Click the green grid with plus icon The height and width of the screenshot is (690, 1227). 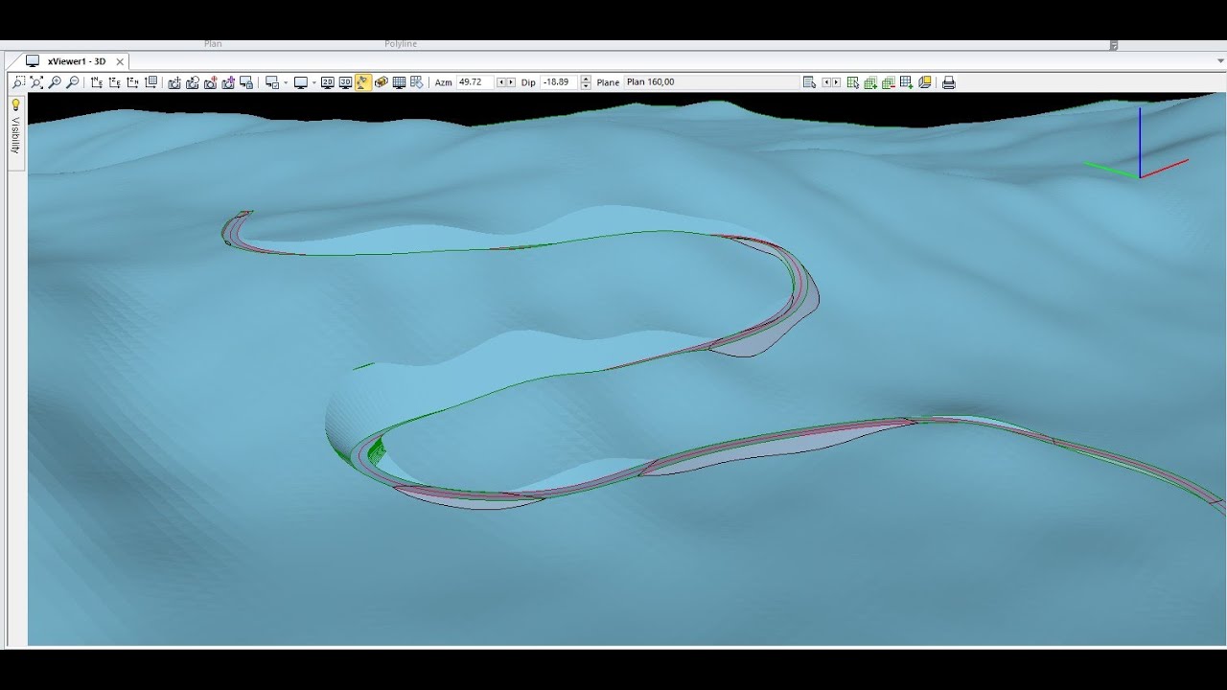870,82
